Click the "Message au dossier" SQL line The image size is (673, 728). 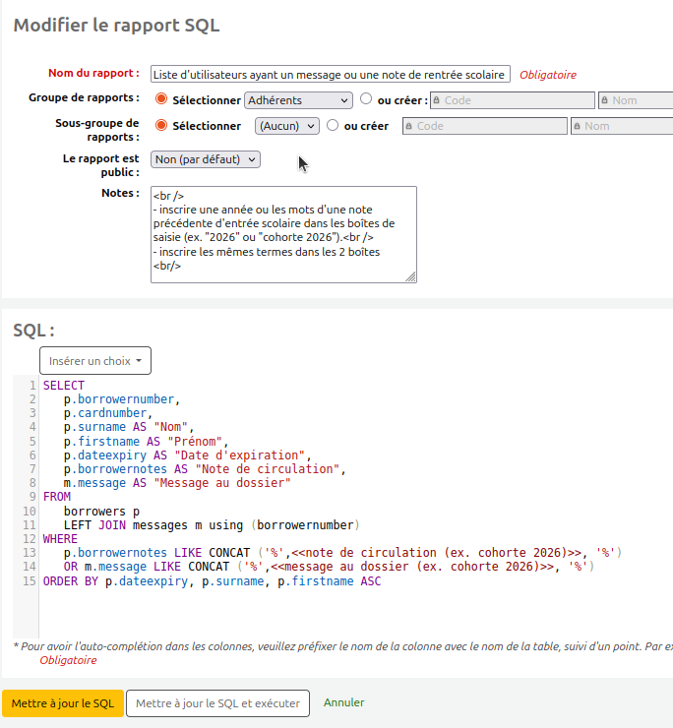coord(177,483)
